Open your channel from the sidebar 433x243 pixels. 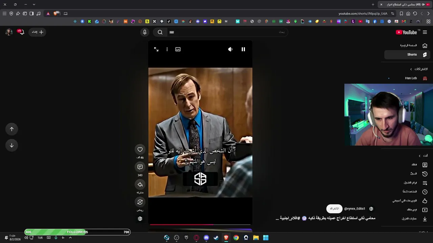pyautogui.click(x=407, y=165)
